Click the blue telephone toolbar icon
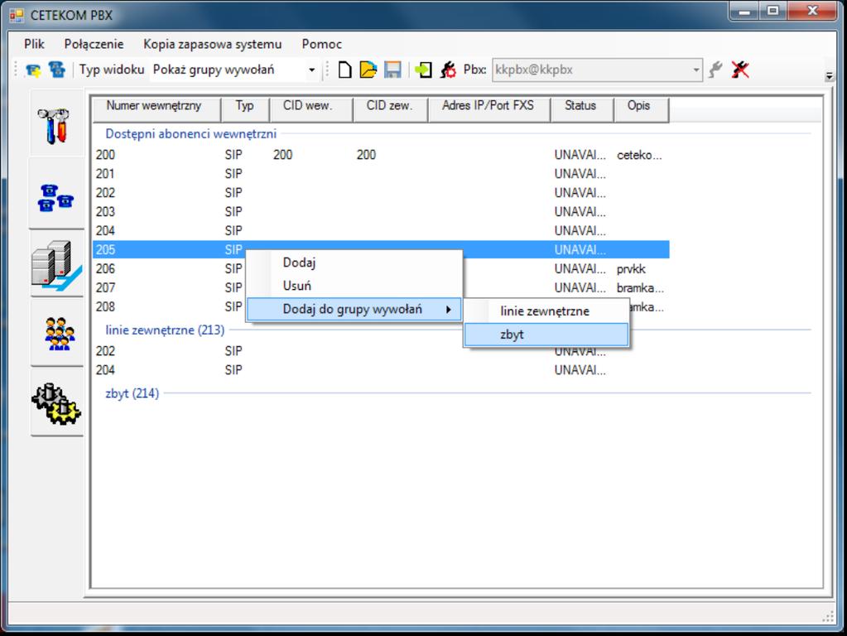The image size is (847, 636). point(57,70)
